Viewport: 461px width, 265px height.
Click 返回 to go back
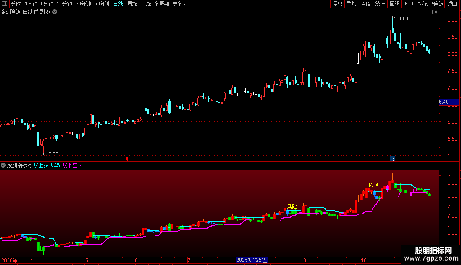point(452,4)
